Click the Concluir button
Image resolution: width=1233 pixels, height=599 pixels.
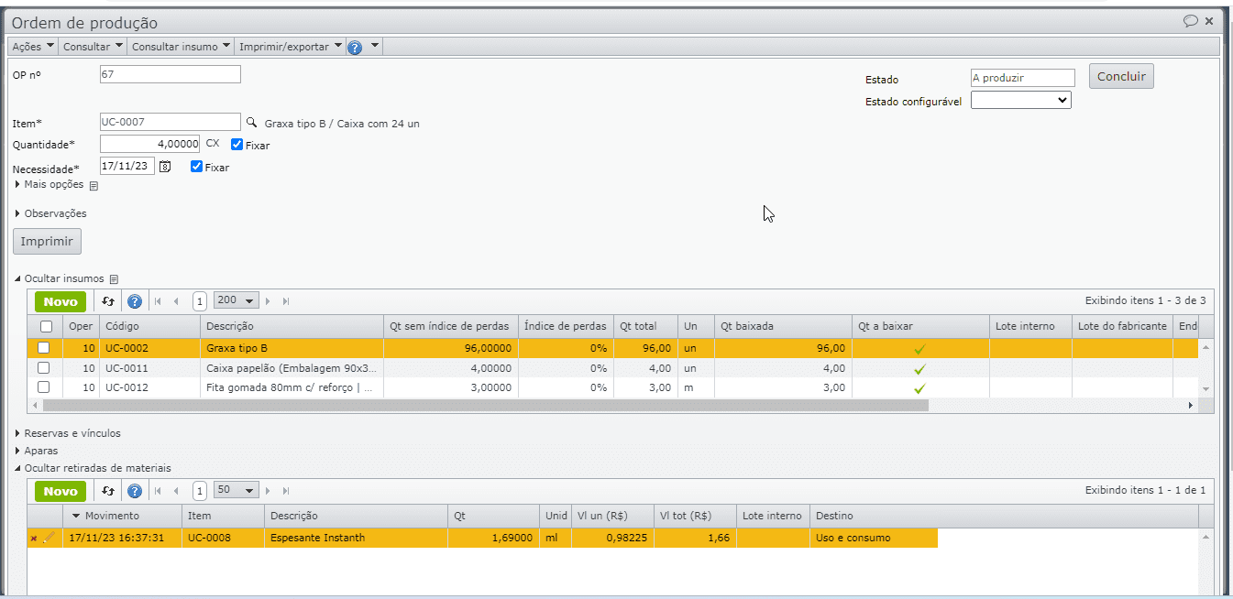click(x=1121, y=76)
